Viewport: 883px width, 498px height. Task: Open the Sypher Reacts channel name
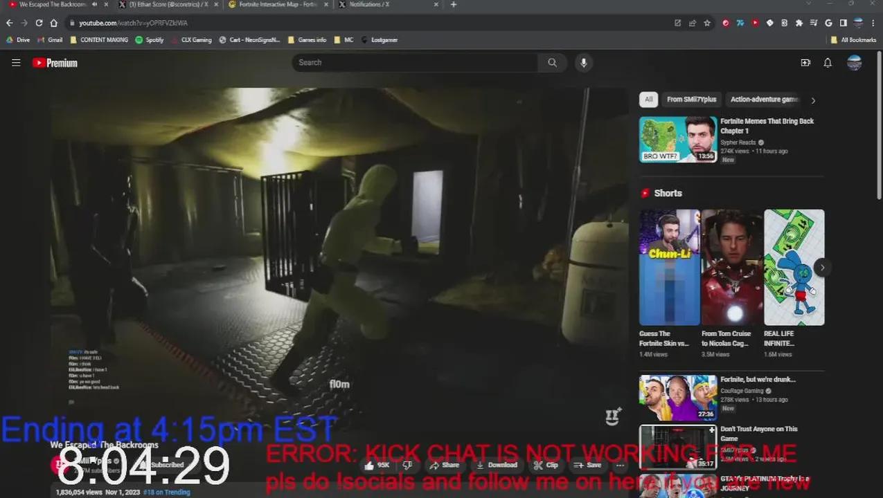coord(738,142)
